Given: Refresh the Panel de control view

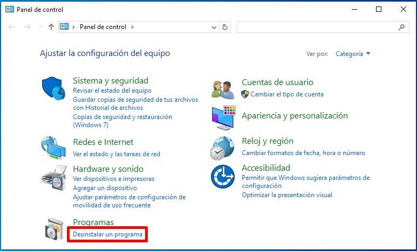Looking at the screenshot, I should tap(225, 27).
